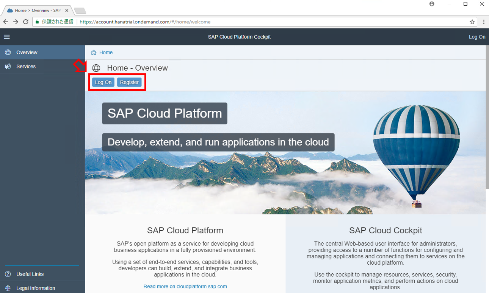Screen dimensions: 489x293
Task: Click the Overview globe icon in sidebar
Action: [x=8, y=53]
